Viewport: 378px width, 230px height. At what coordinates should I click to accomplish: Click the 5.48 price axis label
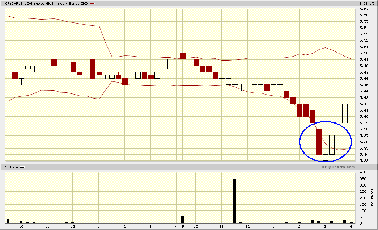[364, 66]
